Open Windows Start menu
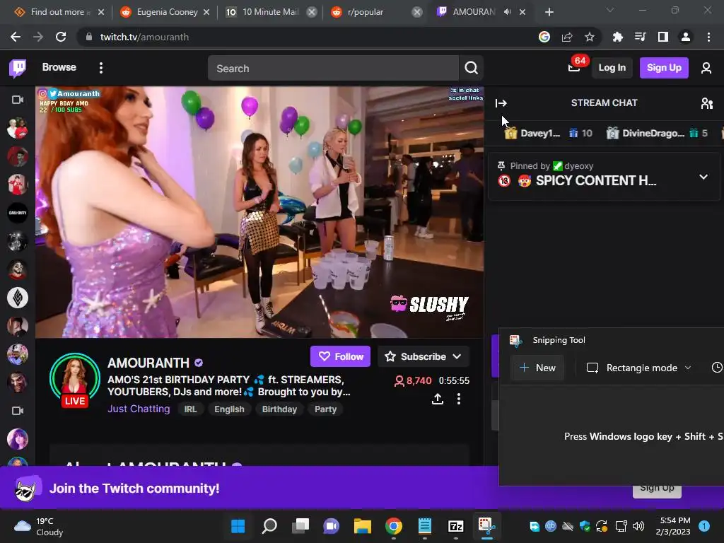724x543 pixels. (238, 526)
